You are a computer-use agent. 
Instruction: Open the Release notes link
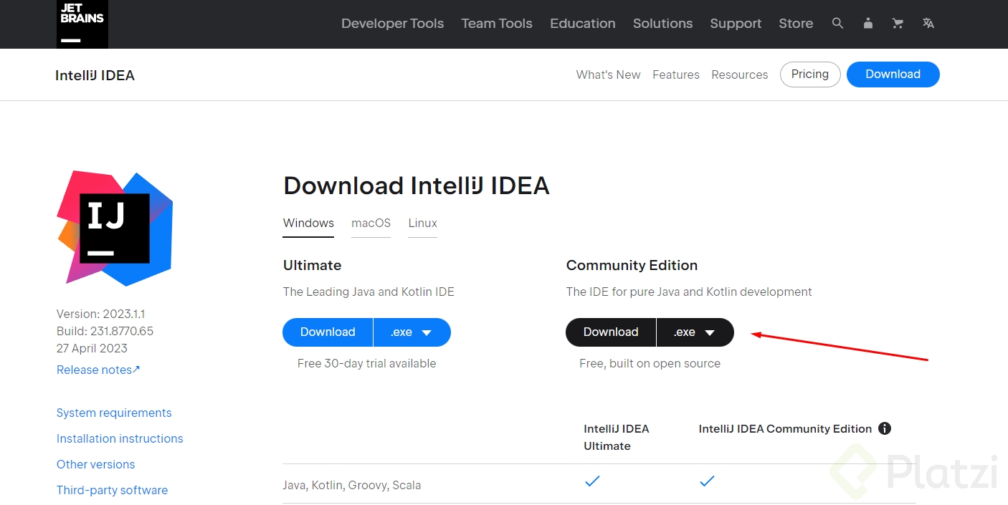(x=98, y=370)
